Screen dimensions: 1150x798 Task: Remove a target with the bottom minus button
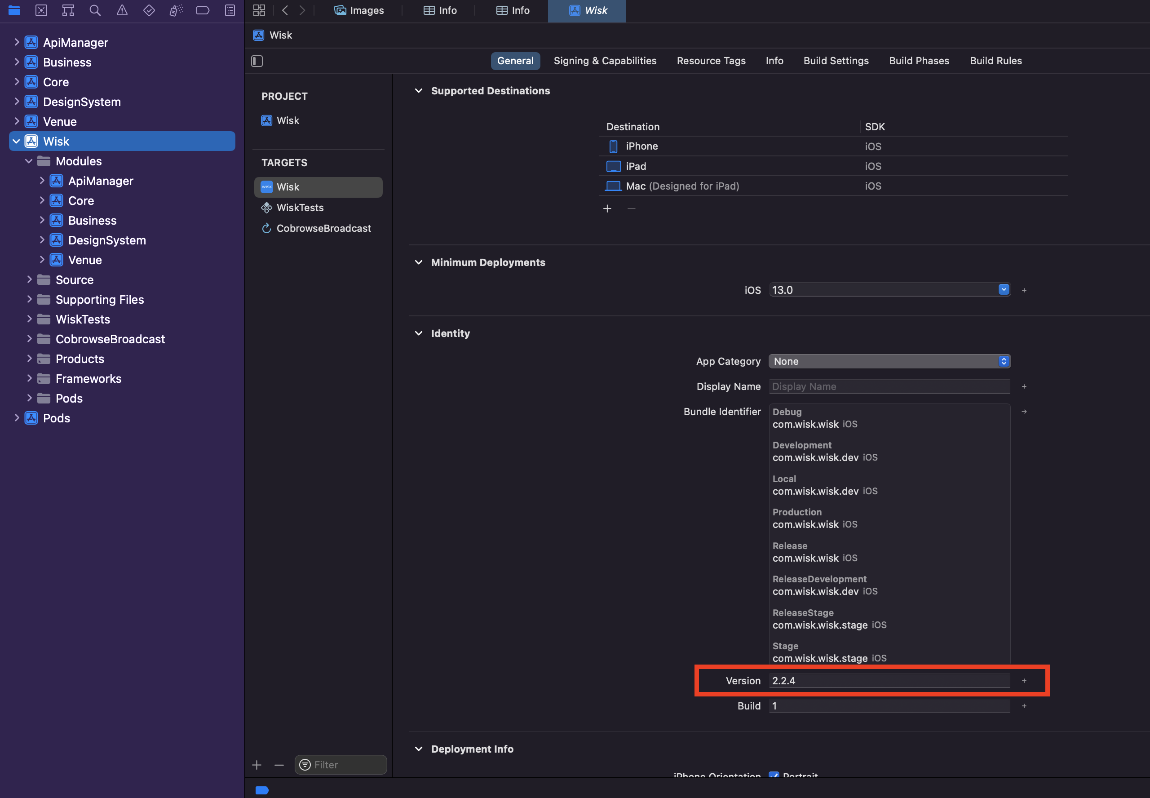click(x=279, y=765)
